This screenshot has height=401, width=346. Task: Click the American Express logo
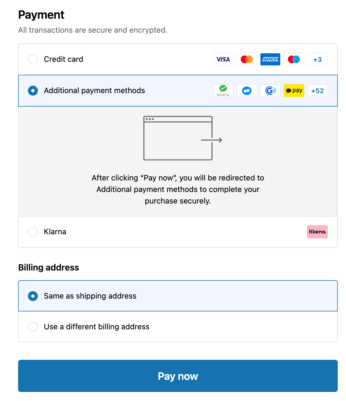[x=270, y=59]
